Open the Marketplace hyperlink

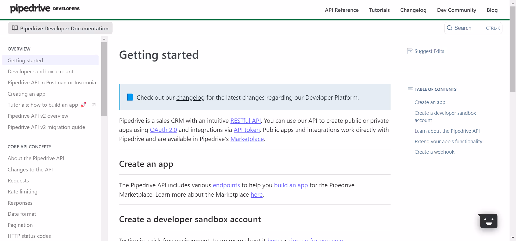point(247,139)
